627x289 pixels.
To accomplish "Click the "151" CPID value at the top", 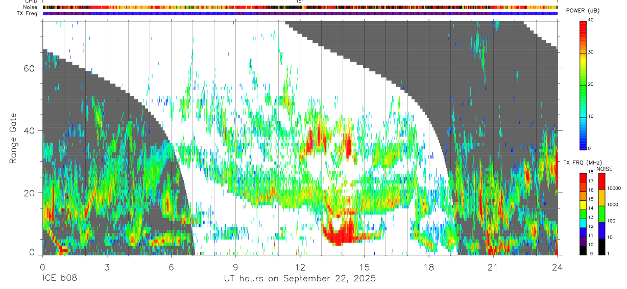I will (x=300, y=2).
